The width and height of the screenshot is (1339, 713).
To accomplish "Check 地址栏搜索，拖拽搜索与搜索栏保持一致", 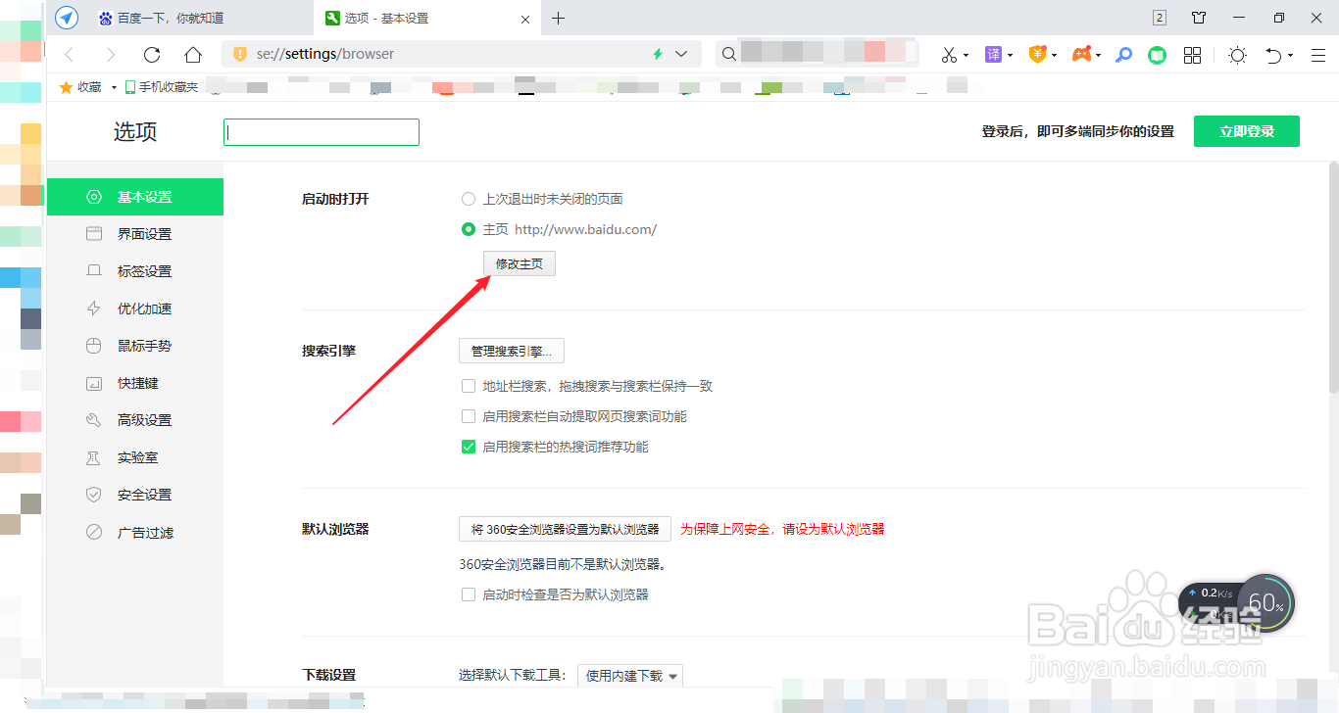I will [469, 385].
